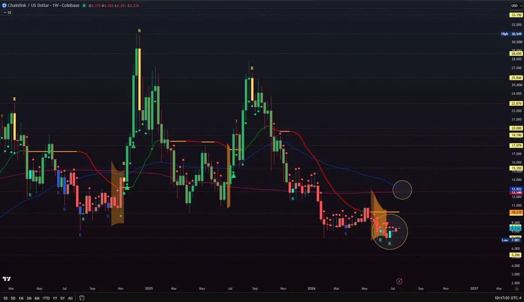
Task: Click the High 30.949 price label
Action: 512,34
